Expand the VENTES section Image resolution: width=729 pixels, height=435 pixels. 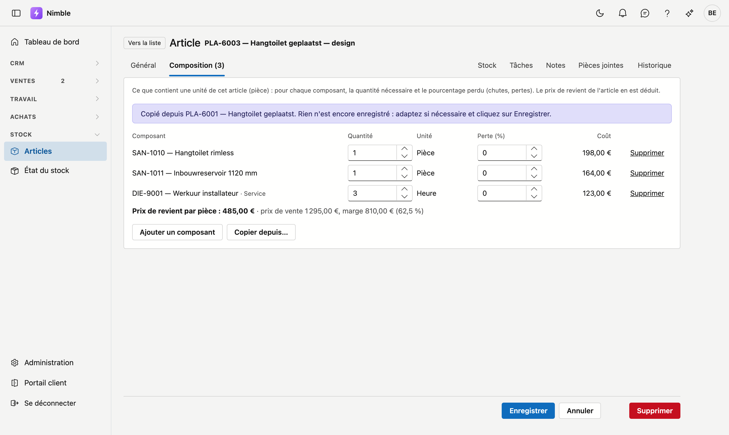pyautogui.click(x=55, y=81)
